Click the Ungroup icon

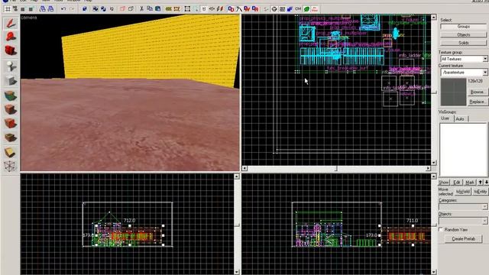[x=104, y=9]
